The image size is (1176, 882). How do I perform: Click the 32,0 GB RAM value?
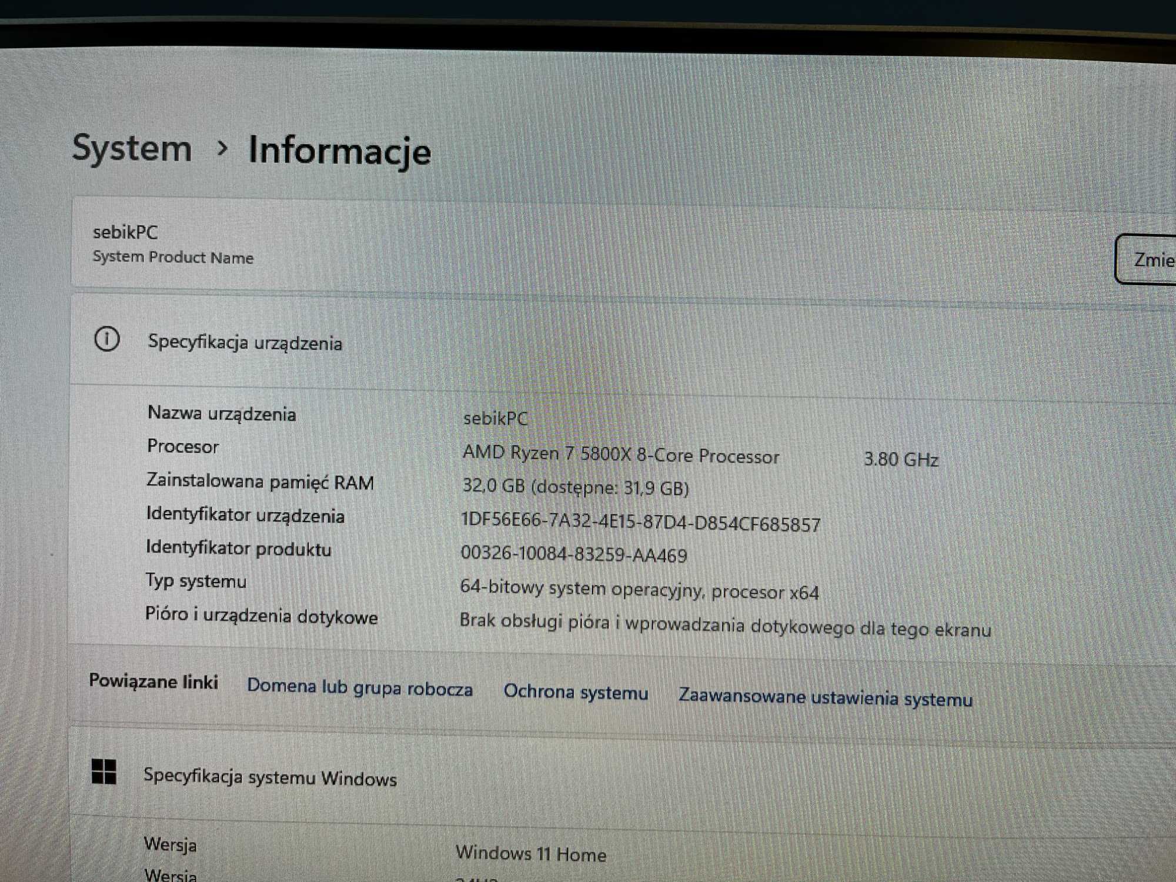click(575, 487)
